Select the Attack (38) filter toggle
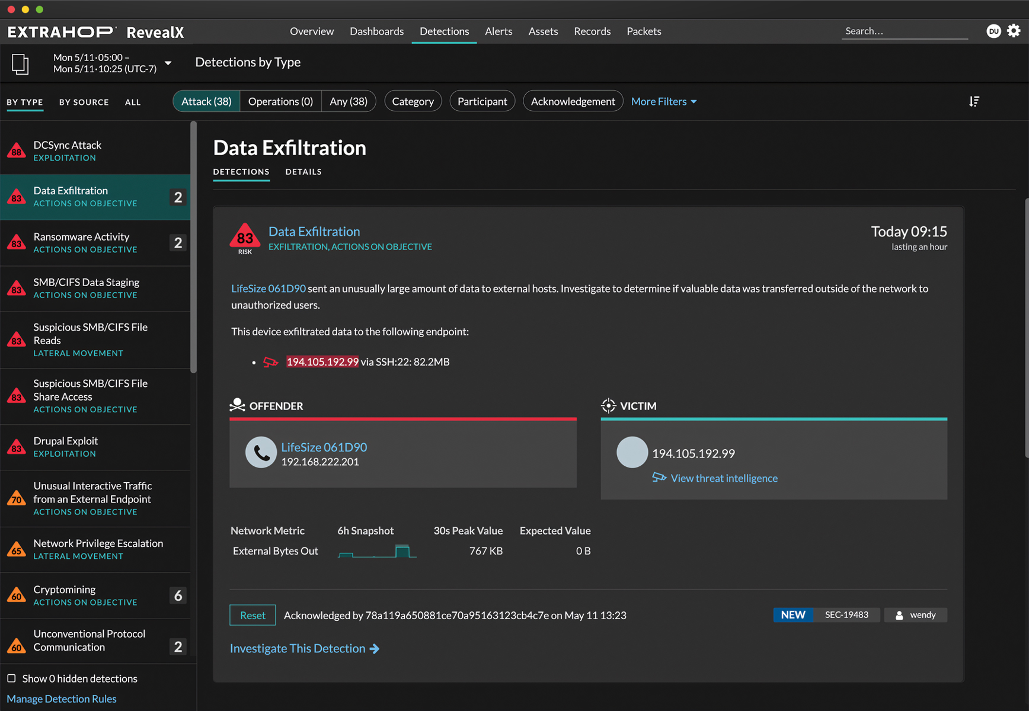Image resolution: width=1029 pixels, height=711 pixels. [206, 101]
